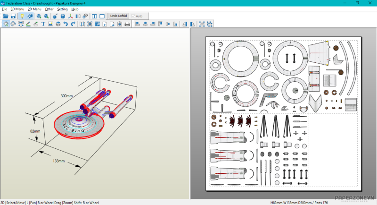Image resolution: width=377 pixels, height=205 pixels.
Task: Open the Help menu
Action: (x=75, y=9)
